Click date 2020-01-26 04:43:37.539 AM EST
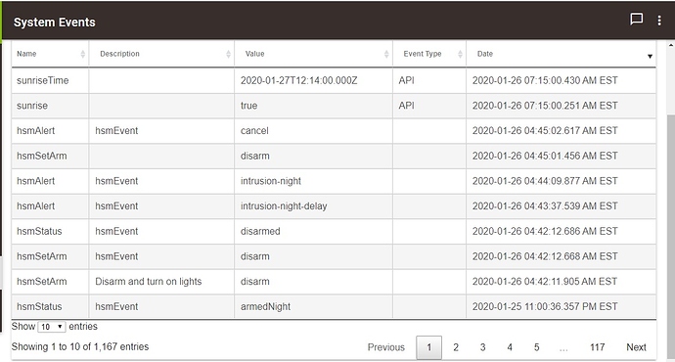The width and height of the screenshot is (675, 362). coord(545,206)
